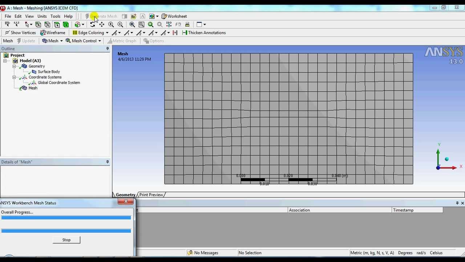Screen dimensions: 465x262
Task: Set the ISO isometric view
Action: click(x=169, y=24)
